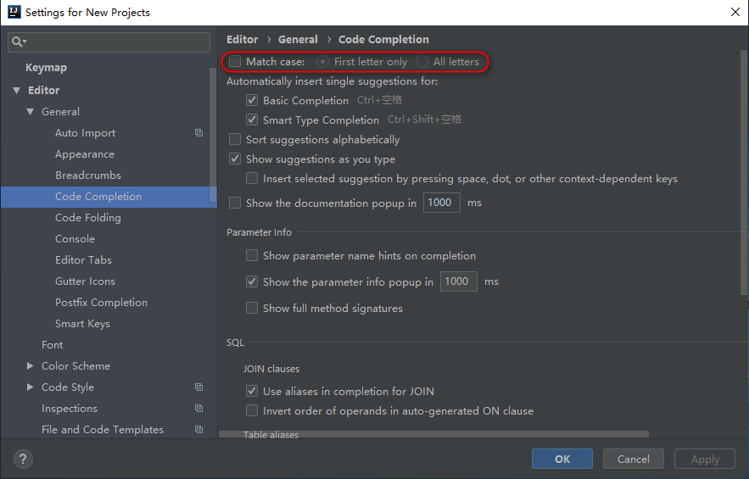The width and height of the screenshot is (749, 479).
Task: Enable Invert order of operands in ON clause
Action: point(252,410)
